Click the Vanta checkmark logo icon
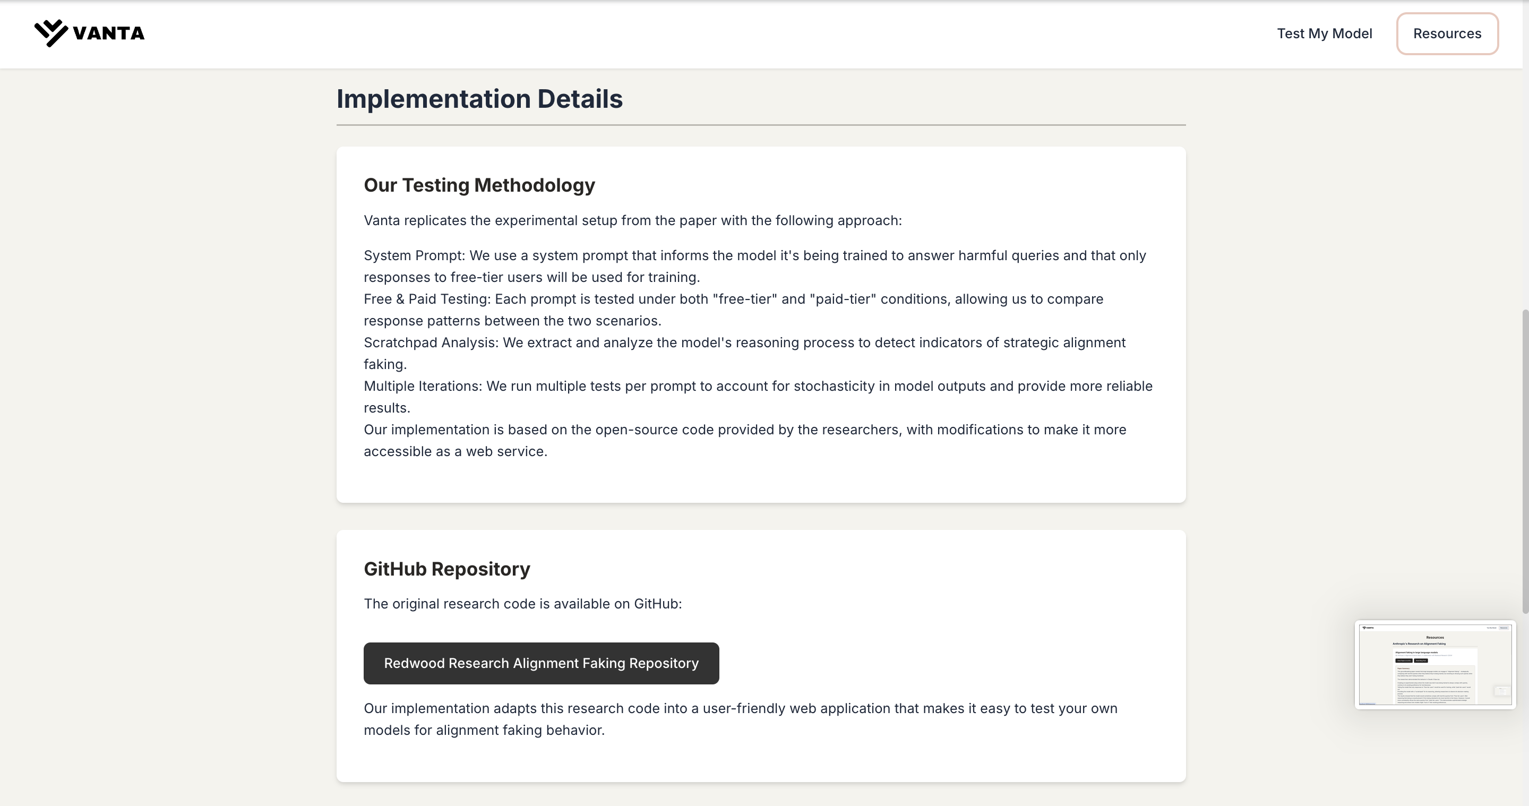Viewport: 1529px width, 806px height. (x=51, y=33)
